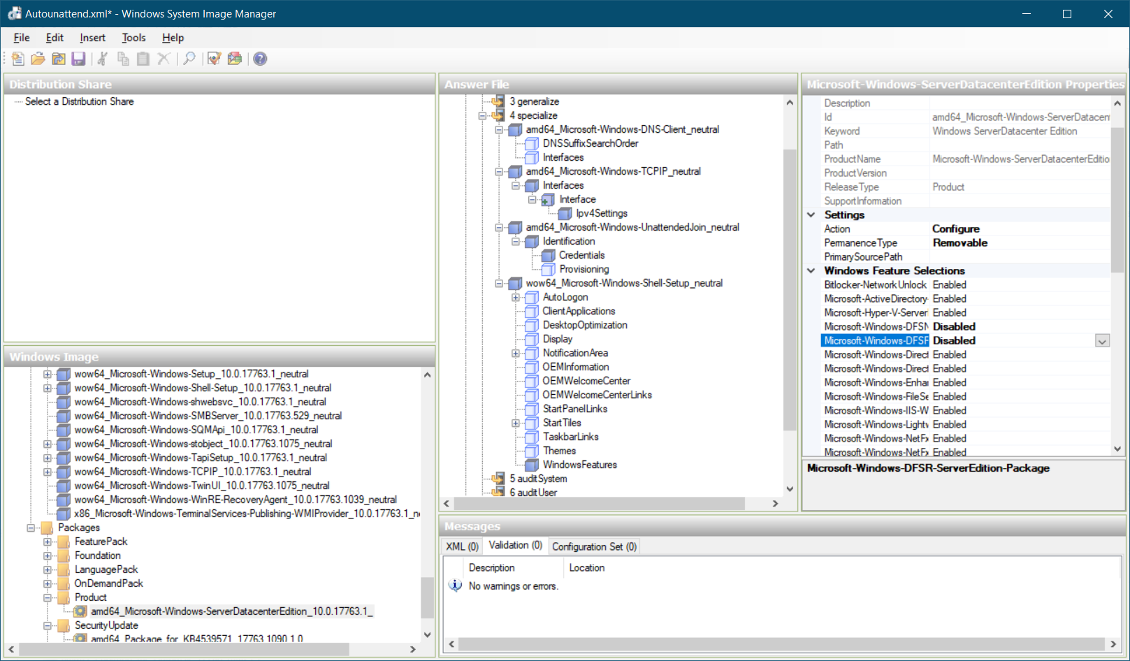Click the 3 generalize pass icon
Screen dimensions: 1130x661
pos(498,102)
